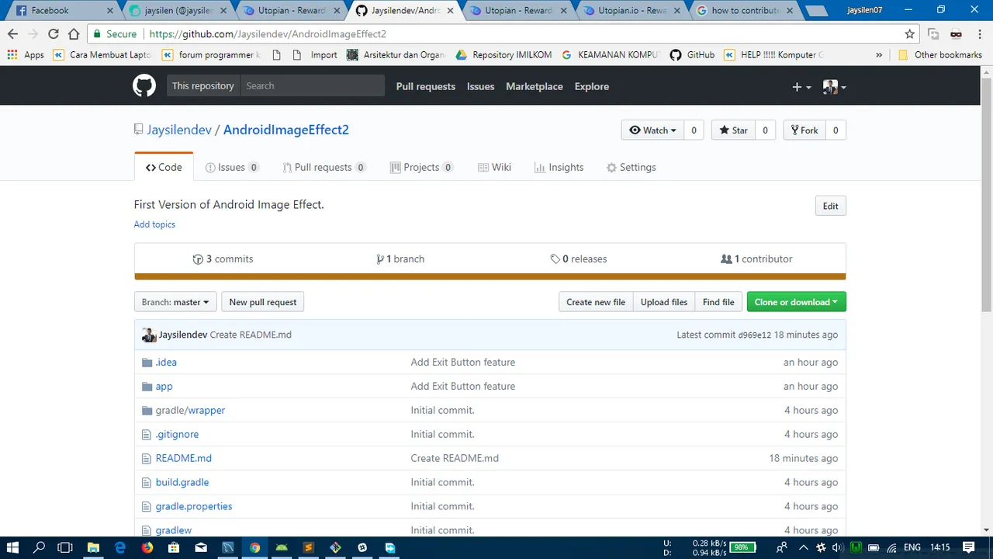Open Issues in the top header
Viewport: 993px width, 559px height.
[481, 87]
